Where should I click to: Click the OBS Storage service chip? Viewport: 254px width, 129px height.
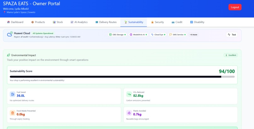point(118,35)
